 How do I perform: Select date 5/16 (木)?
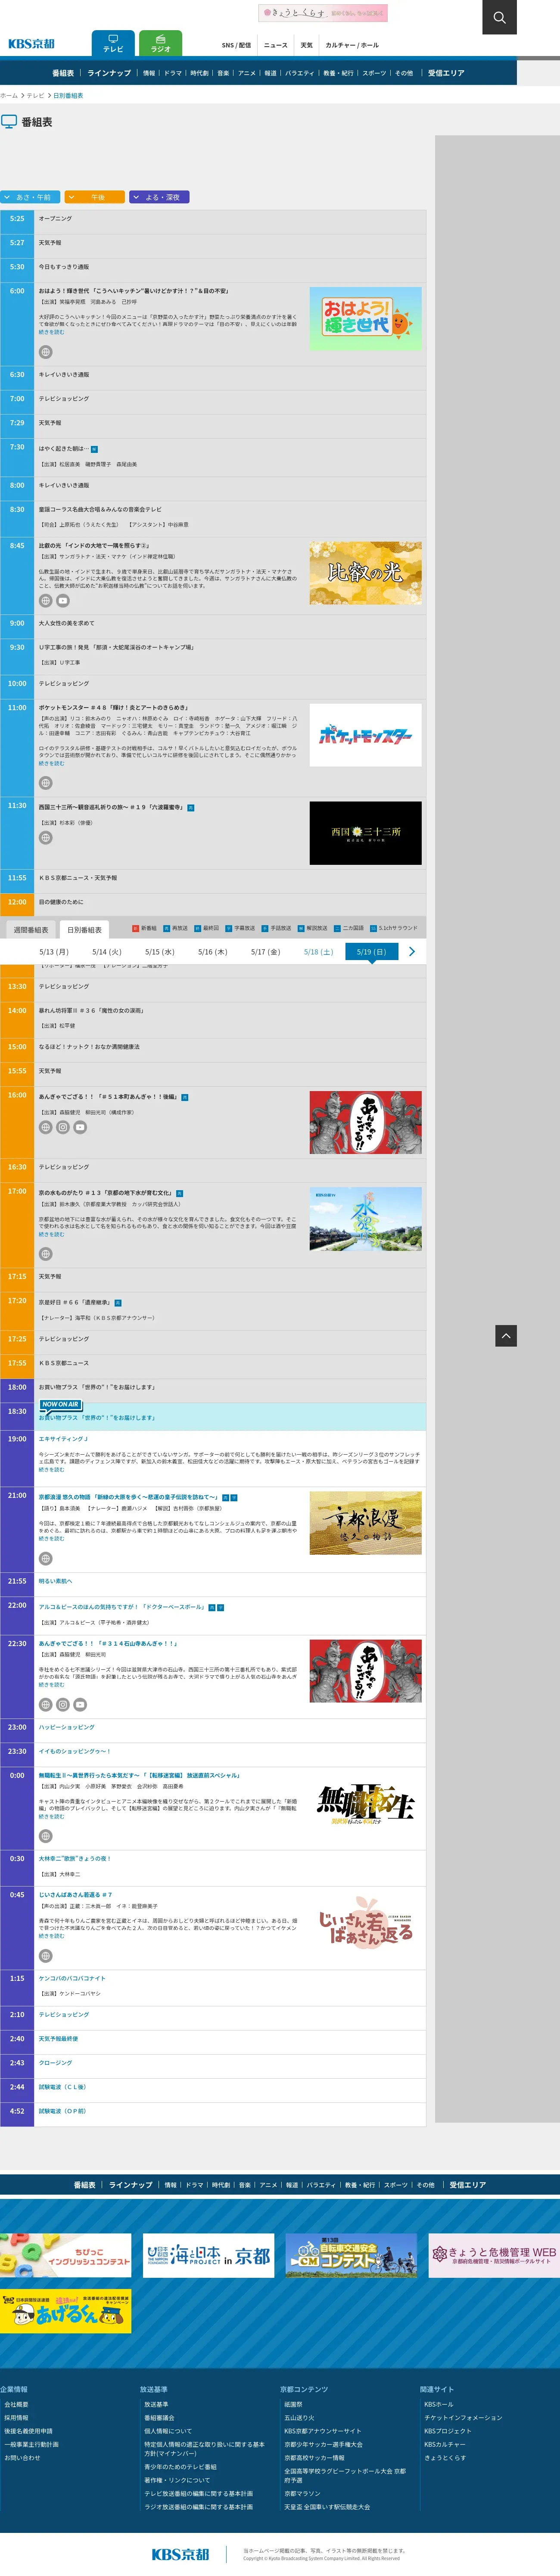coord(213,952)
